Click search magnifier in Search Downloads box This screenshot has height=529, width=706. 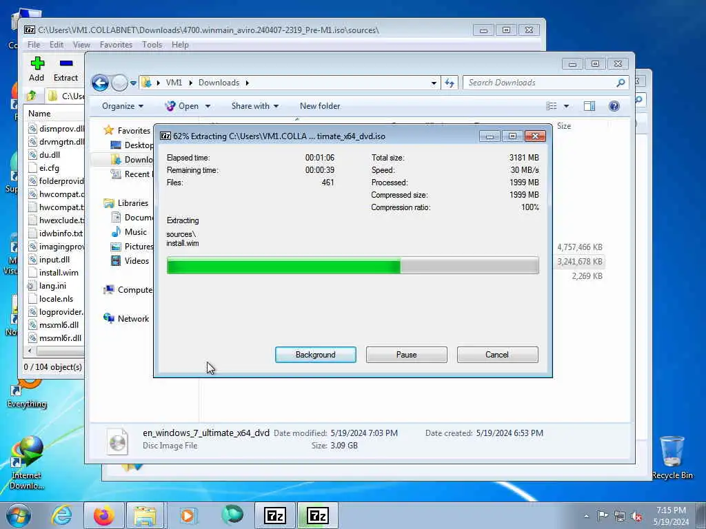point(621,83)
